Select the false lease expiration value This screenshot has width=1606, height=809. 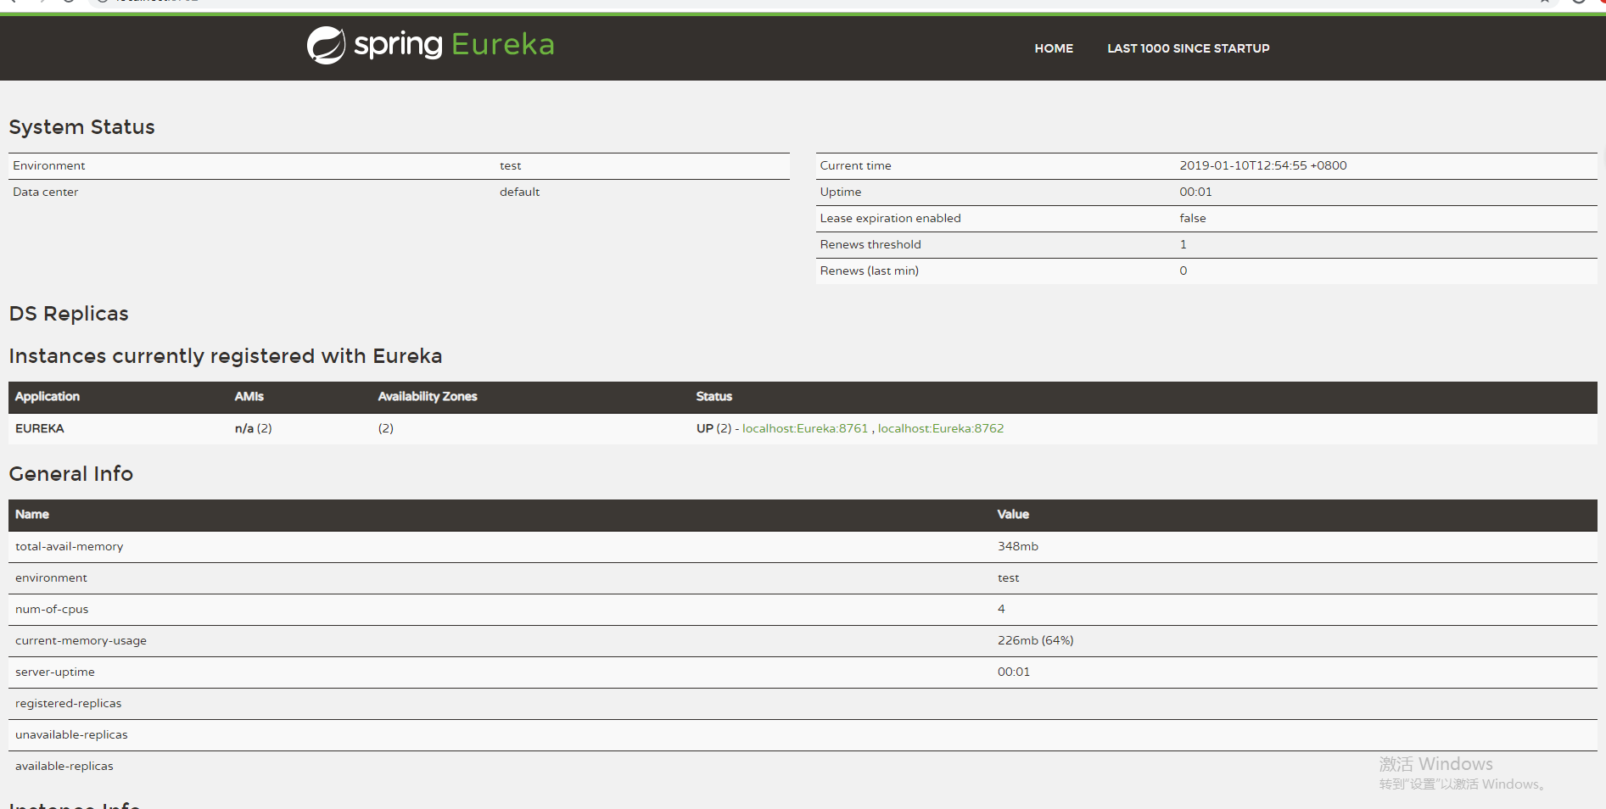click(1193, 218)
